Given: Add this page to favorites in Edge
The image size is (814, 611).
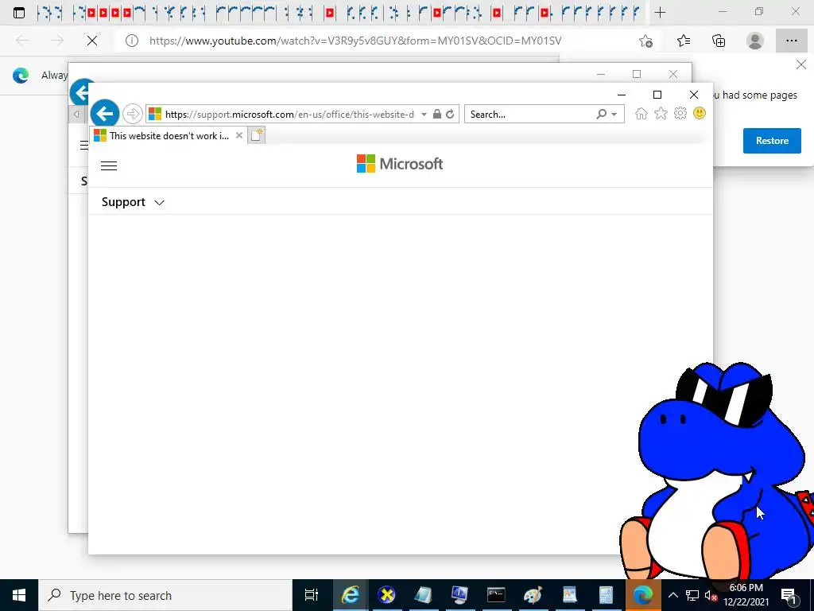Looking at the screenshot, I should click(x=645, y=41).
